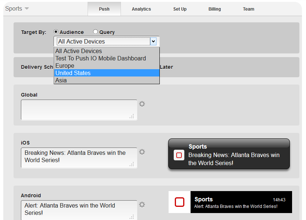Choose Test To Push IO Mobile Dashboard option

(x=107, y=59)
